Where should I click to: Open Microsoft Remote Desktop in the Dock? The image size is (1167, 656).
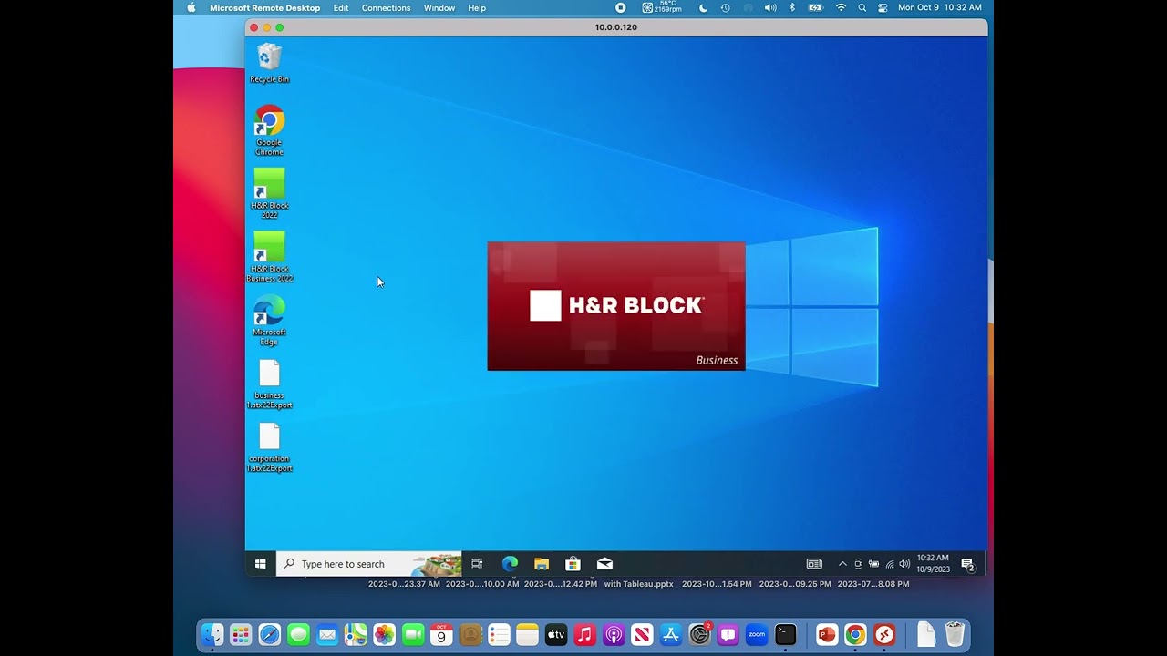pyautogui.click(x=884, y=634)
